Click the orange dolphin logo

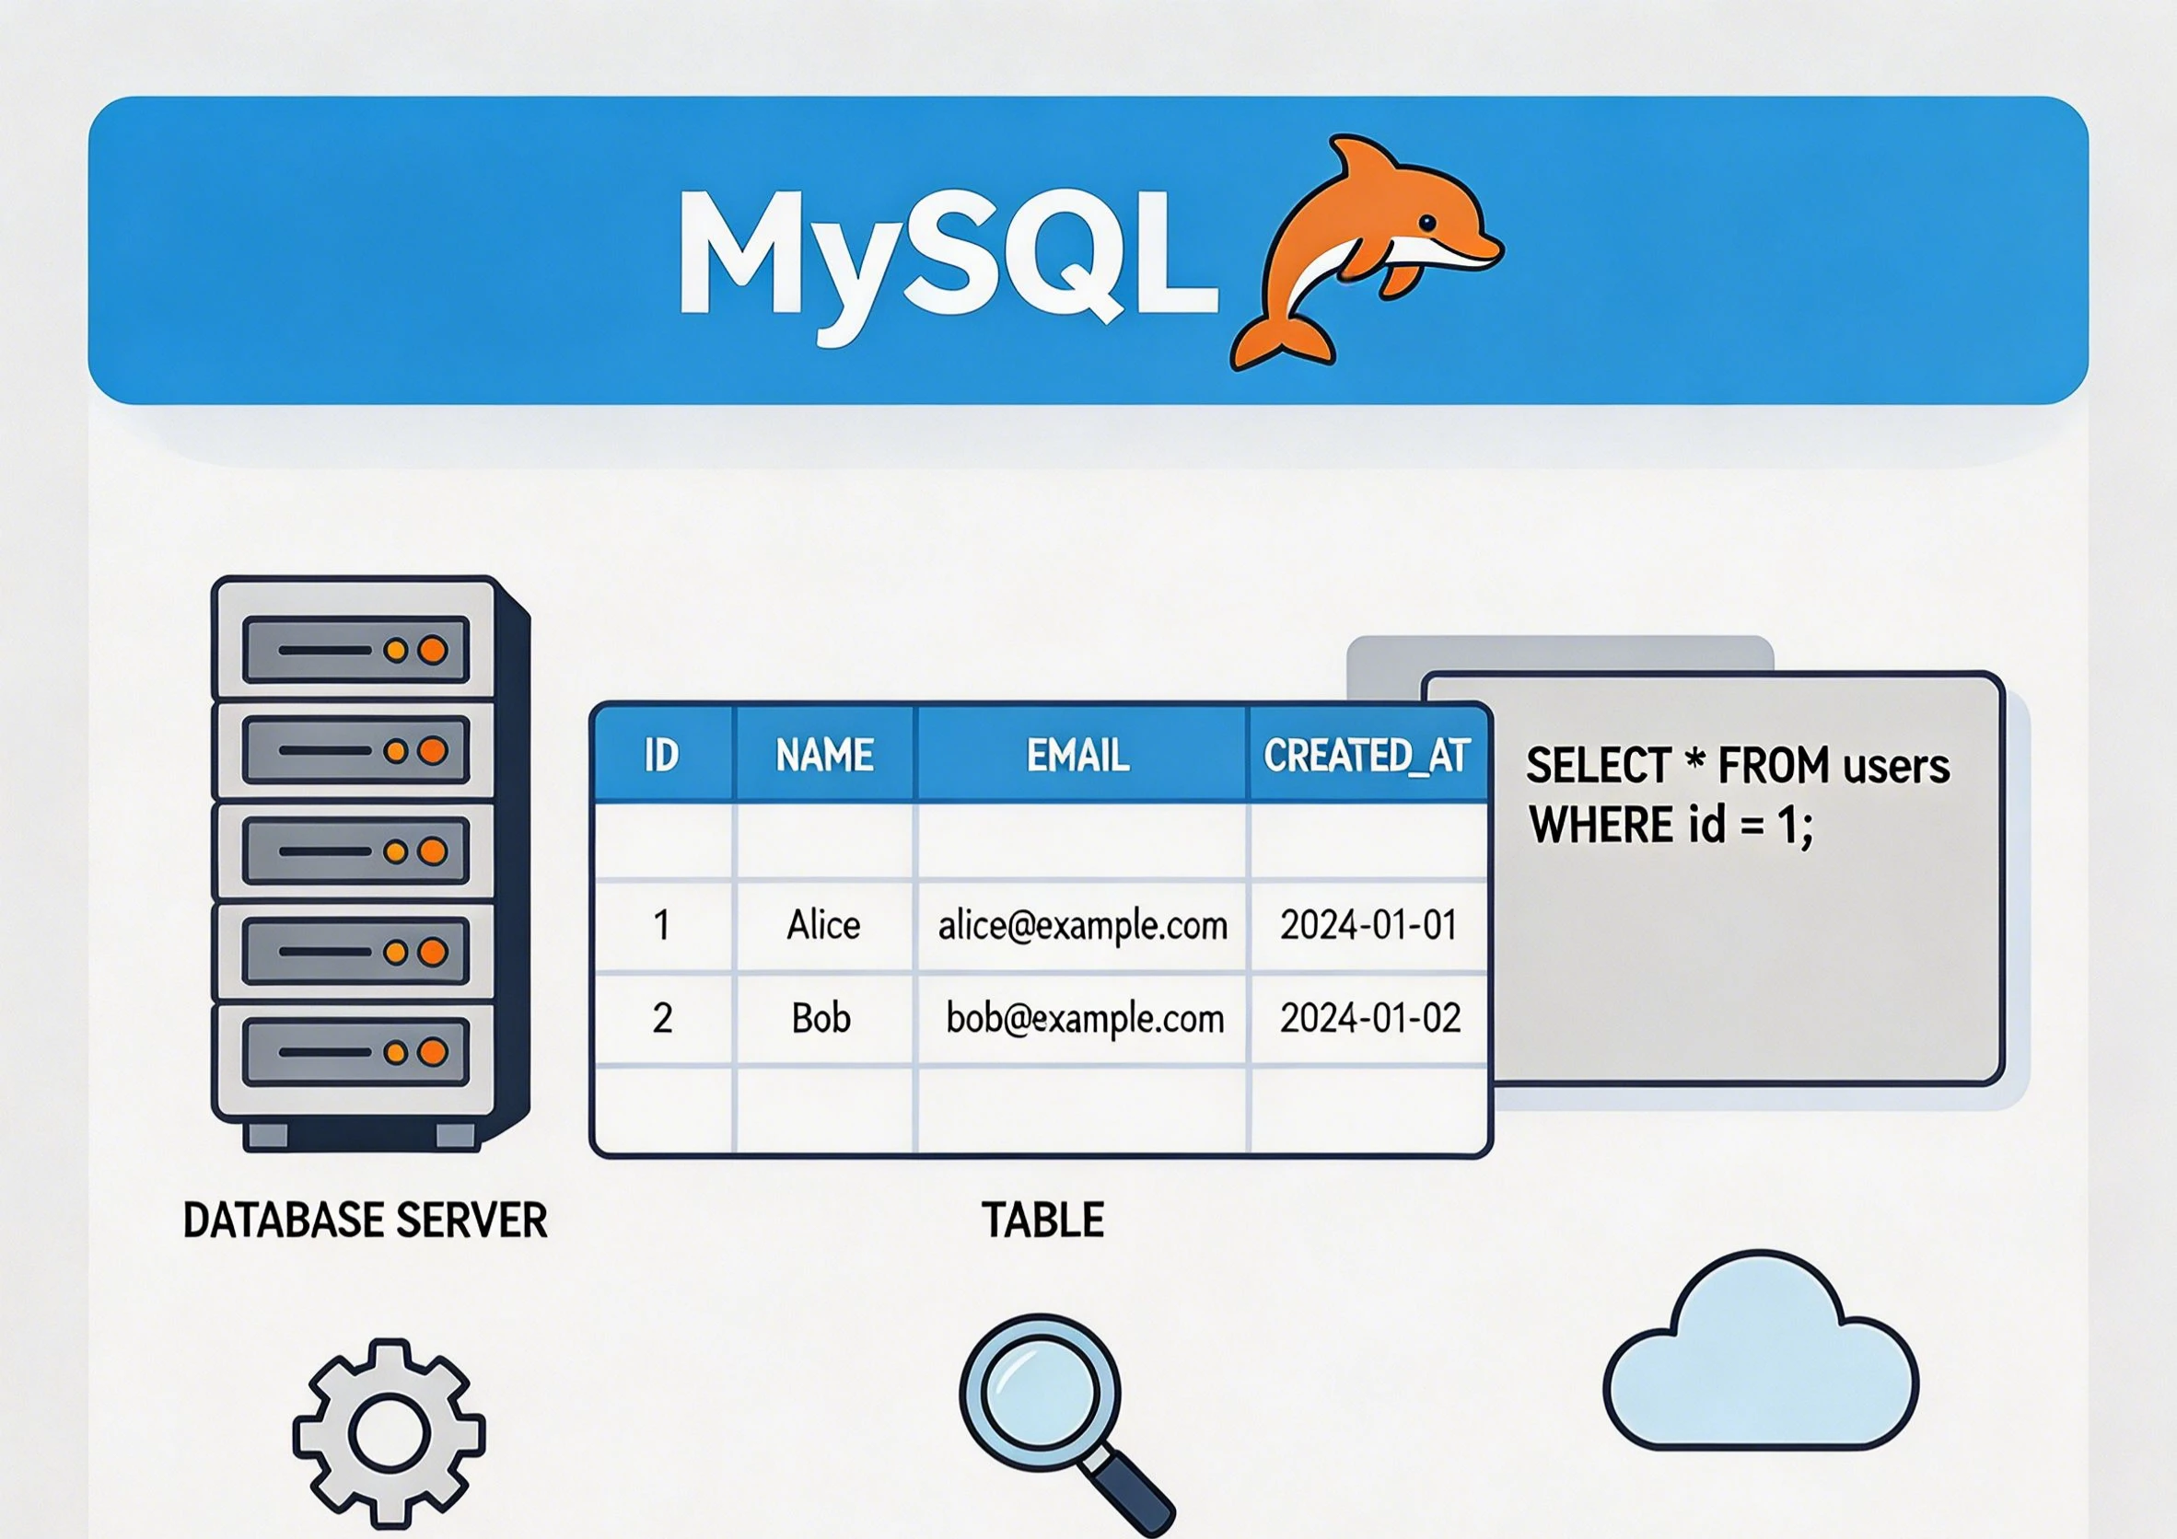[1367, 253]
